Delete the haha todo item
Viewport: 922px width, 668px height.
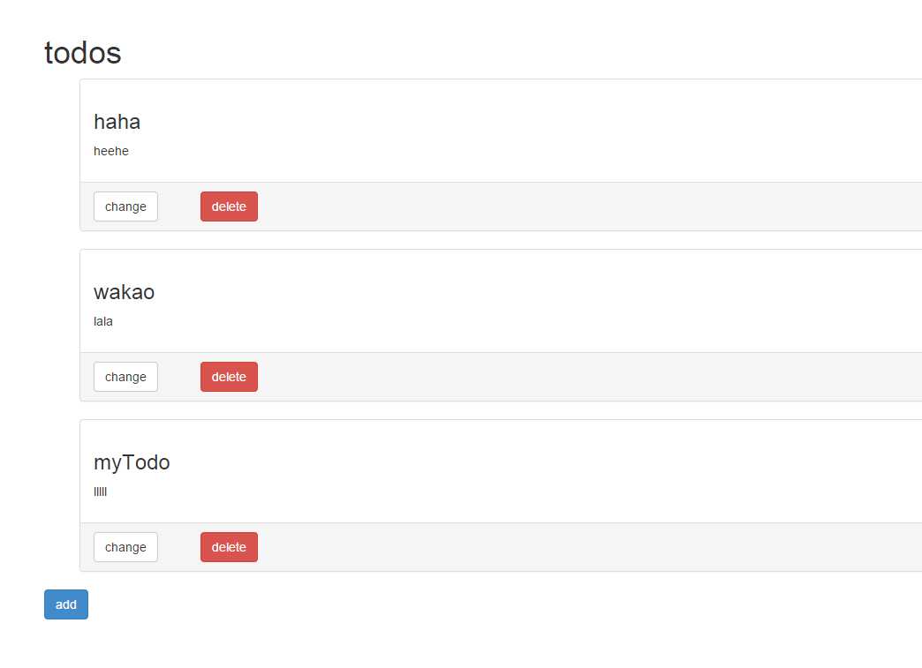tap(229, 206)
